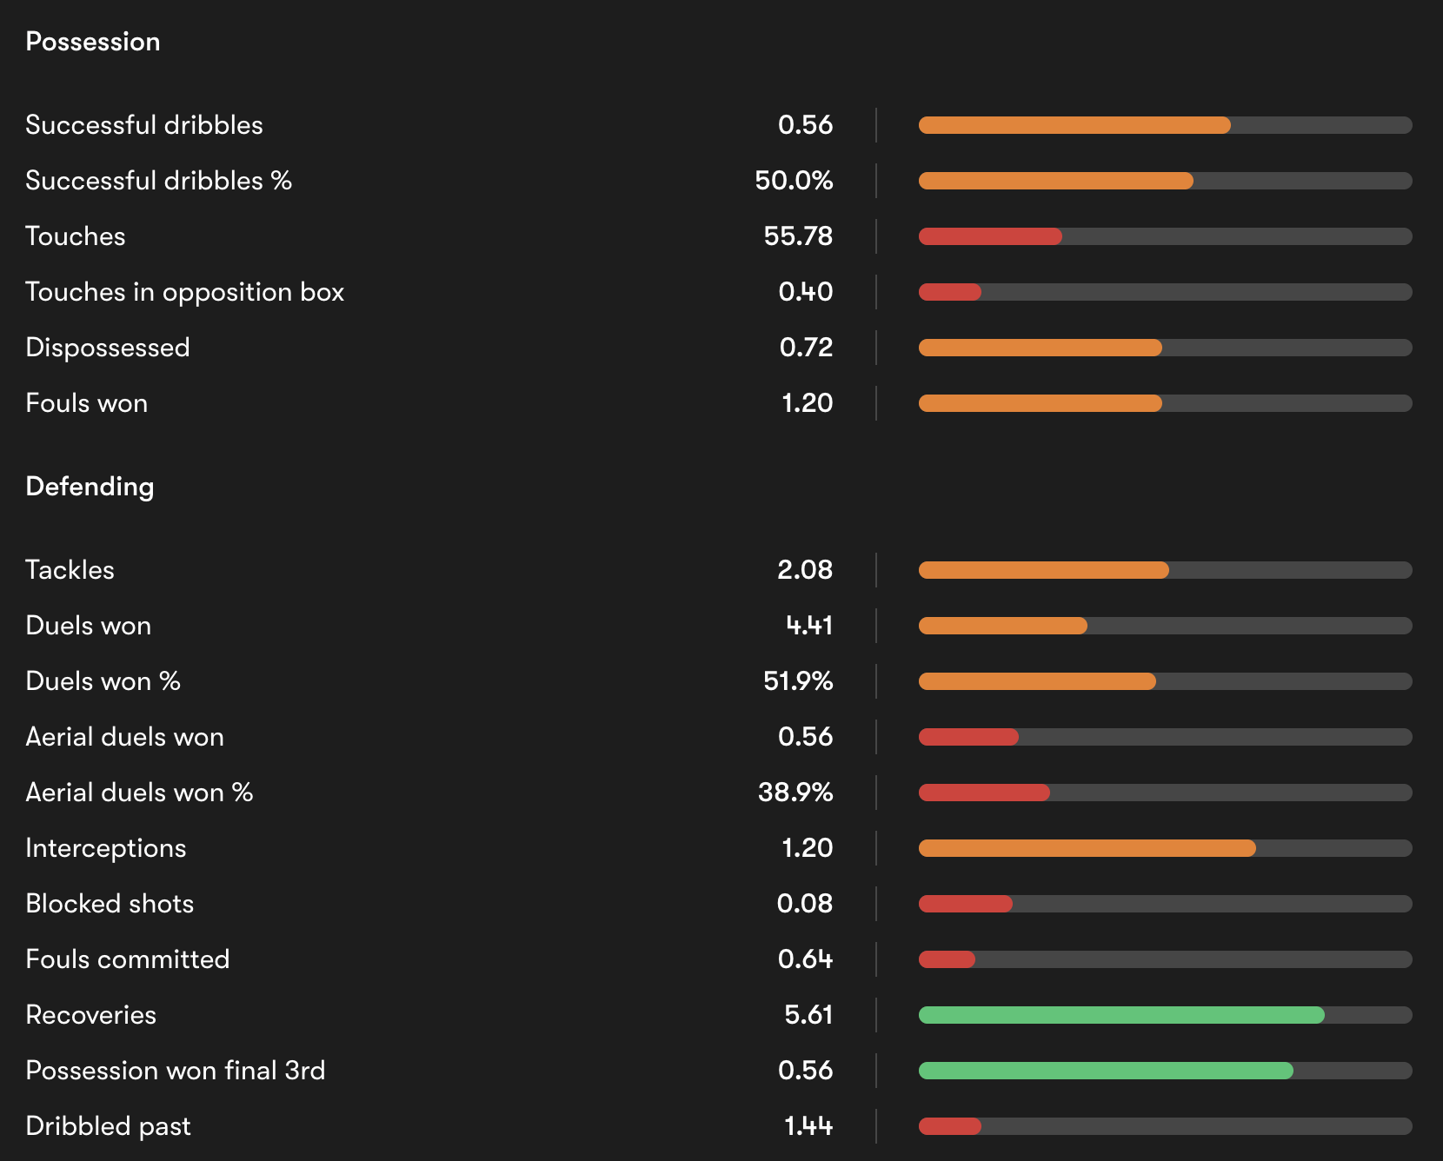Click the Fouls won progress bar
The image size is (1443, 1161).
pos(1164,403)
